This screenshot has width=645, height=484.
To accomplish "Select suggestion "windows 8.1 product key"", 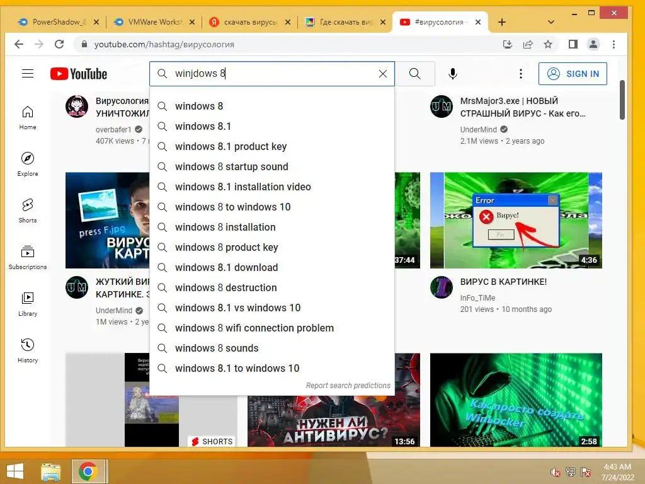I will click(x=272, y=146).
